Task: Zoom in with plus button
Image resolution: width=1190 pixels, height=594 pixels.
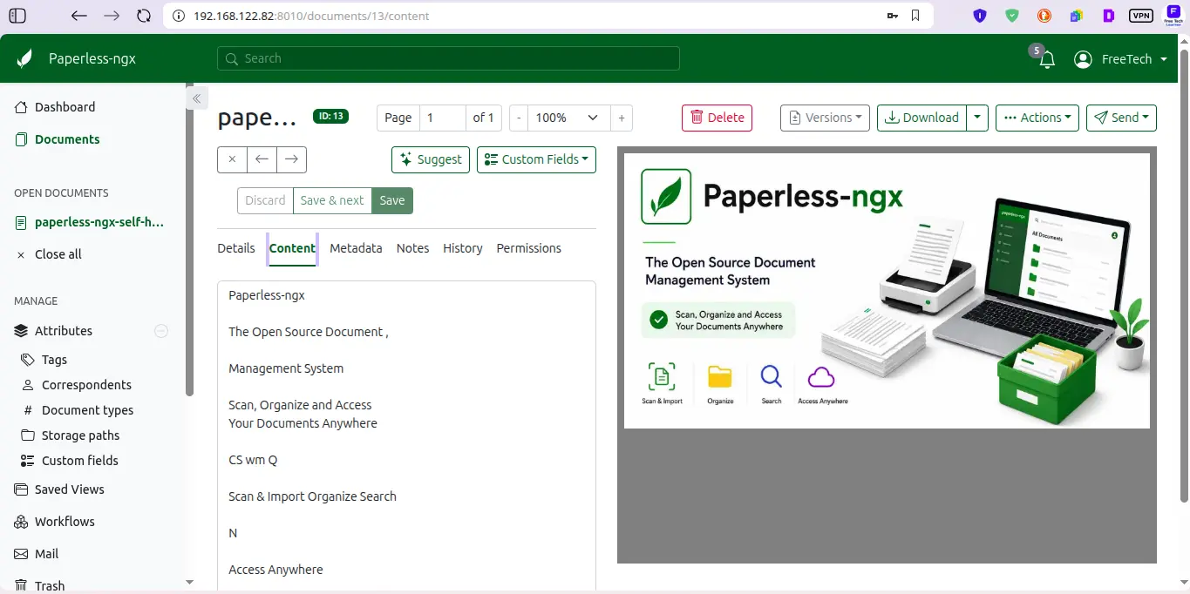Action: coord(622,118)
